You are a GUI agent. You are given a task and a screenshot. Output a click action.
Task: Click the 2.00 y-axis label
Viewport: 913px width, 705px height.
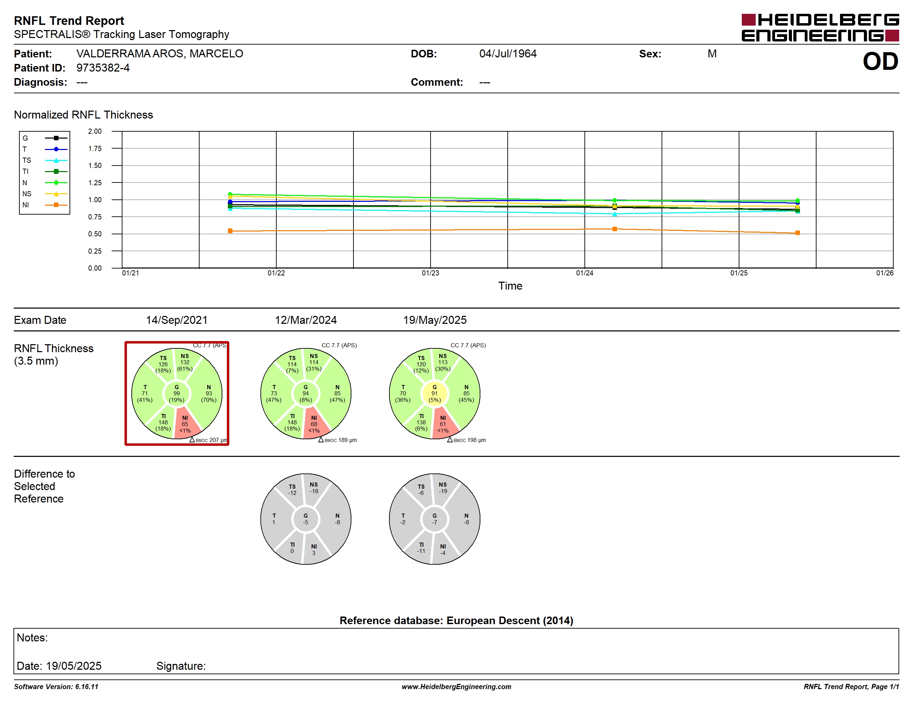[95, 131]
